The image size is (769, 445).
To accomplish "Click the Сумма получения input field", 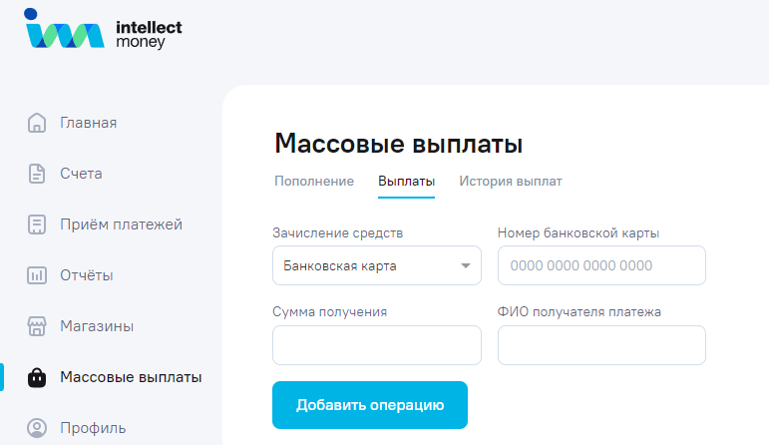I will [x=376, y=345].
